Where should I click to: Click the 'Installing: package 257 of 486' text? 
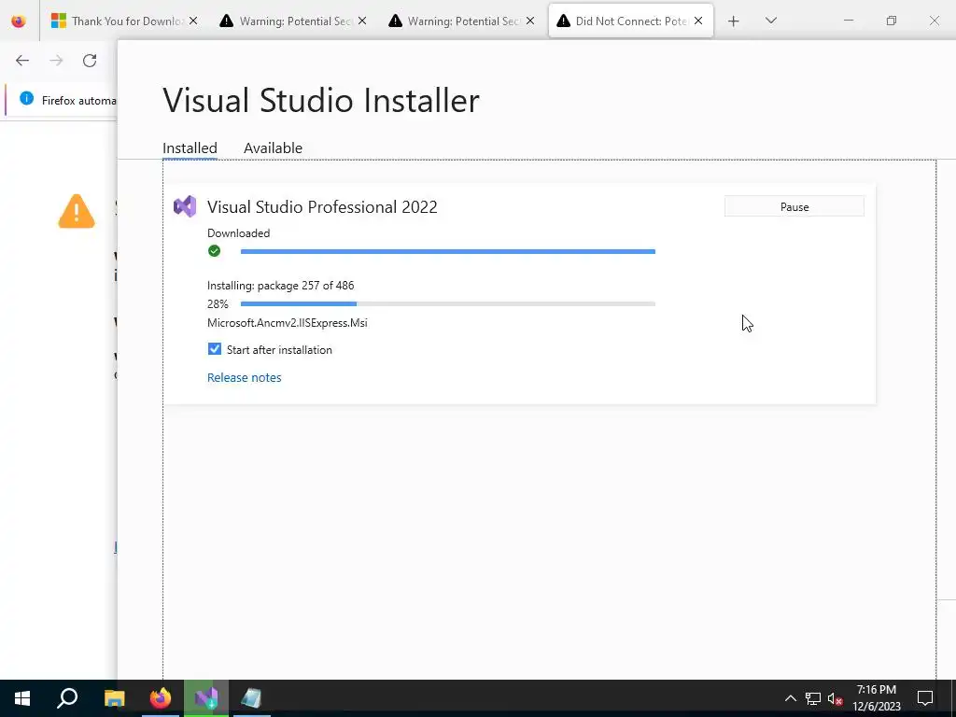click(x=280, y=286)
